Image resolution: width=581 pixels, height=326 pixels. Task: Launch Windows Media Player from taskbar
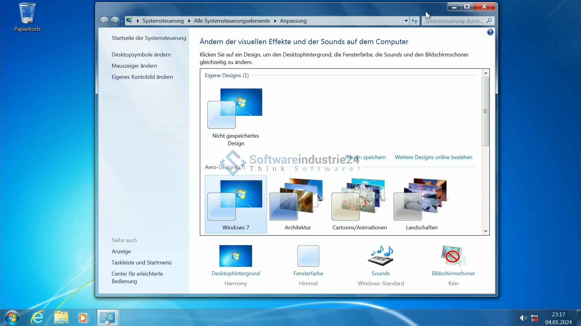click(x=83, y=318)
